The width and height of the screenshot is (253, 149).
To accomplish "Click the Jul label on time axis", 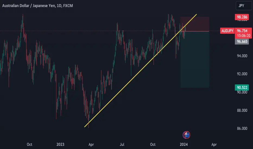I will pyautogui.click(x=122, y=144).
